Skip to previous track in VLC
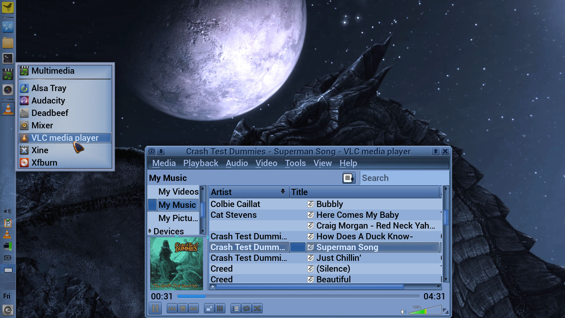This screenshot has height=318, width=565. 172,308
